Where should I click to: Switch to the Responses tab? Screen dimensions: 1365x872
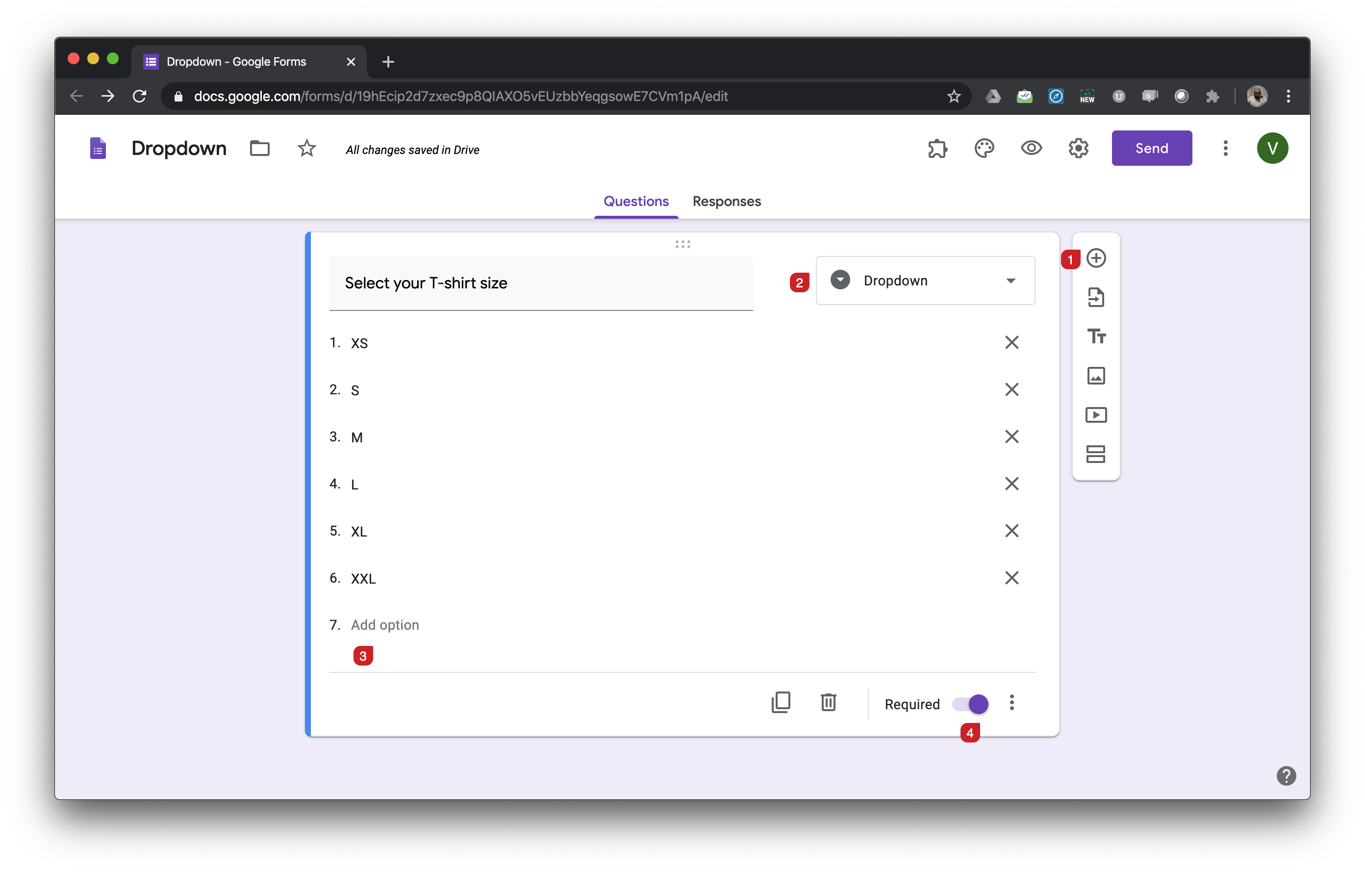pyautogui.click(x=726, y=201)
